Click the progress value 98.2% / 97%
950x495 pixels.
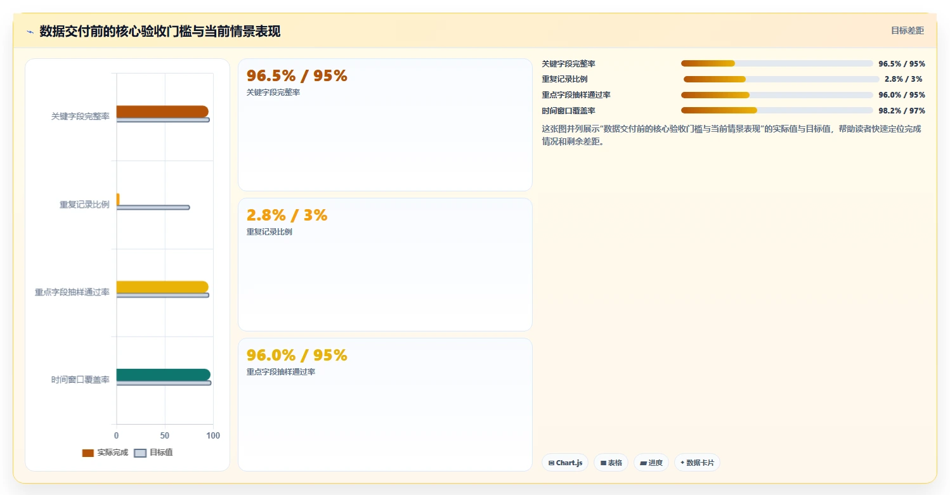click(x=902, y=111)
